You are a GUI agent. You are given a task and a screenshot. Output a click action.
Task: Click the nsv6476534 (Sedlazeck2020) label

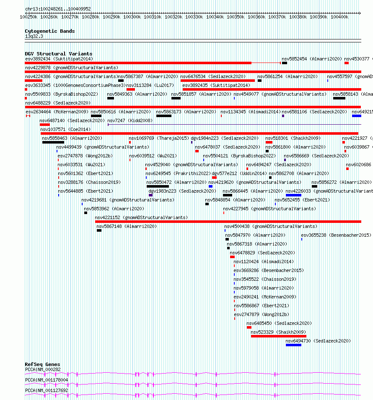tap(213, 76)
